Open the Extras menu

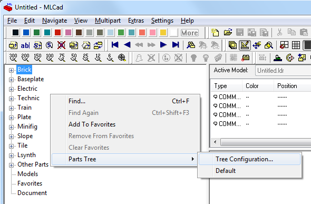pos(136,21)
